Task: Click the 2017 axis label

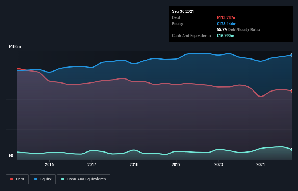Action: pos(92,164)
